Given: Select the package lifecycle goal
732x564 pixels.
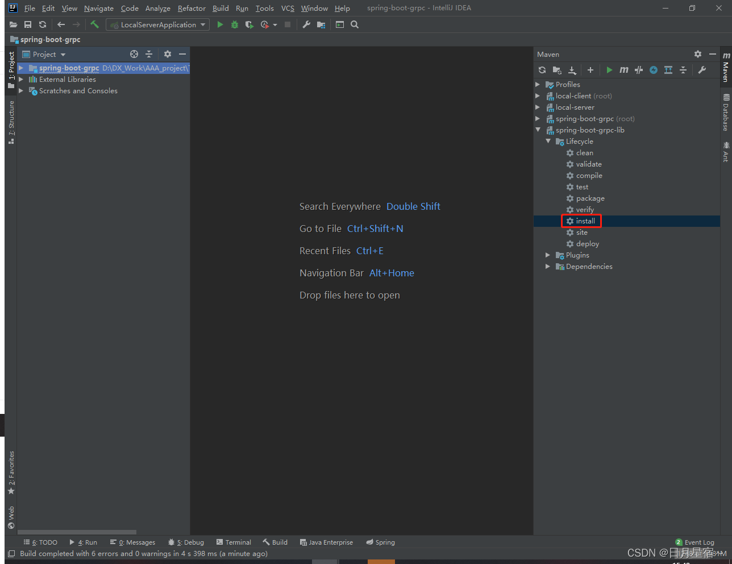Looking at the screenshot, I should coord(590,198).
